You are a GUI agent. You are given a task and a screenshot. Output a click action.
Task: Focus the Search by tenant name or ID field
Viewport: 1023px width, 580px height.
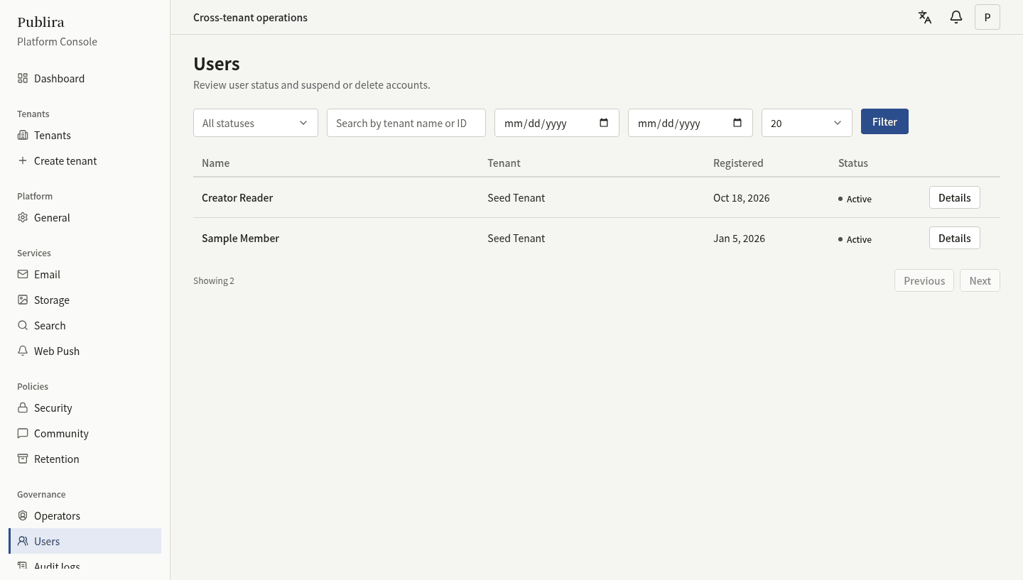[406, 123]
